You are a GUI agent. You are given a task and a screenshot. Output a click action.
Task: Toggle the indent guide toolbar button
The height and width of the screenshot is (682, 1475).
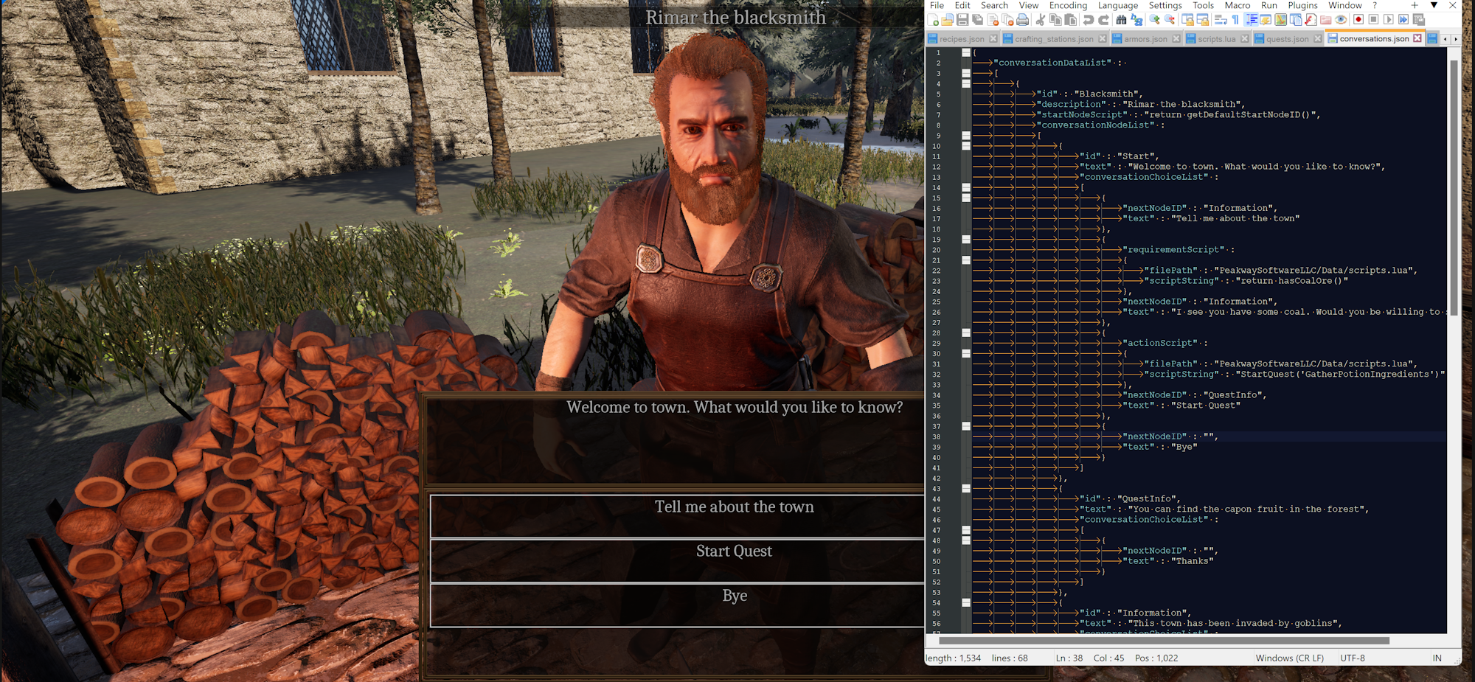tap(1252, 20)
